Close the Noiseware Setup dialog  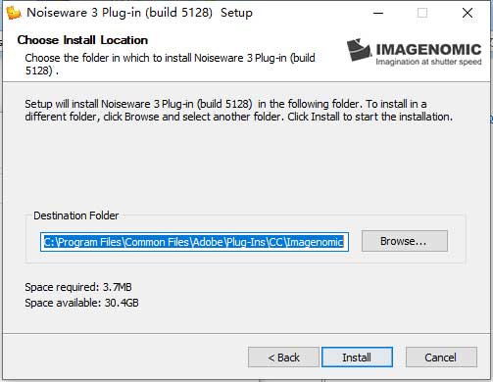[x=468, y=13]
